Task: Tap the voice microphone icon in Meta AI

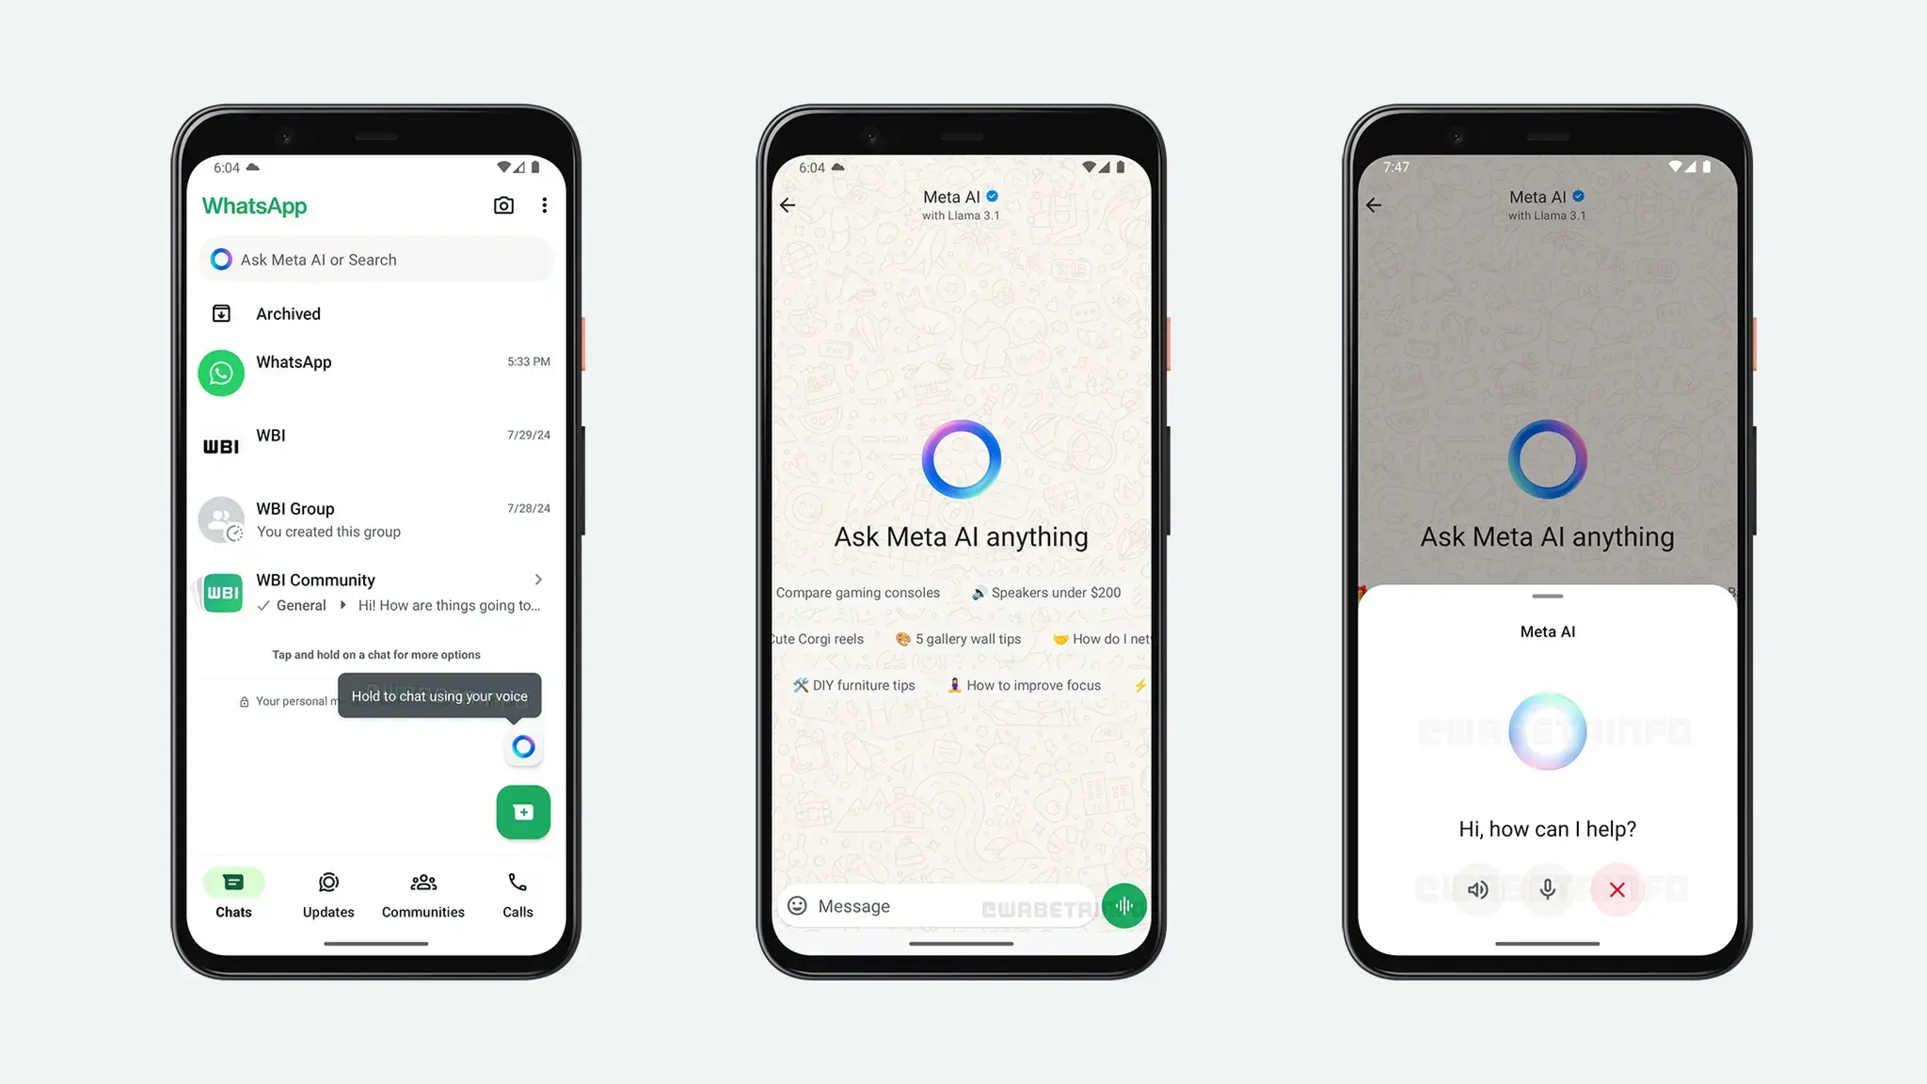Action: [x=1547, y=889]
